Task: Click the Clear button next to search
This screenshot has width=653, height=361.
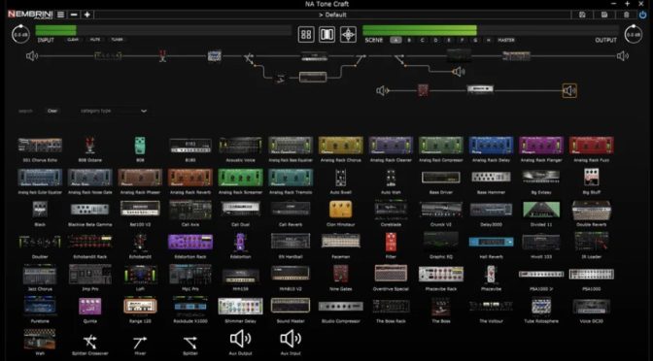Action: point(52,111)
